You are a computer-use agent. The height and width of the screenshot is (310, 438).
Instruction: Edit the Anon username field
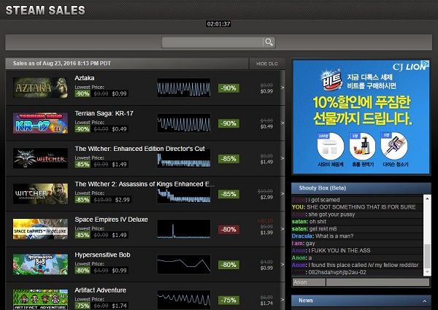tap(309, 282)
